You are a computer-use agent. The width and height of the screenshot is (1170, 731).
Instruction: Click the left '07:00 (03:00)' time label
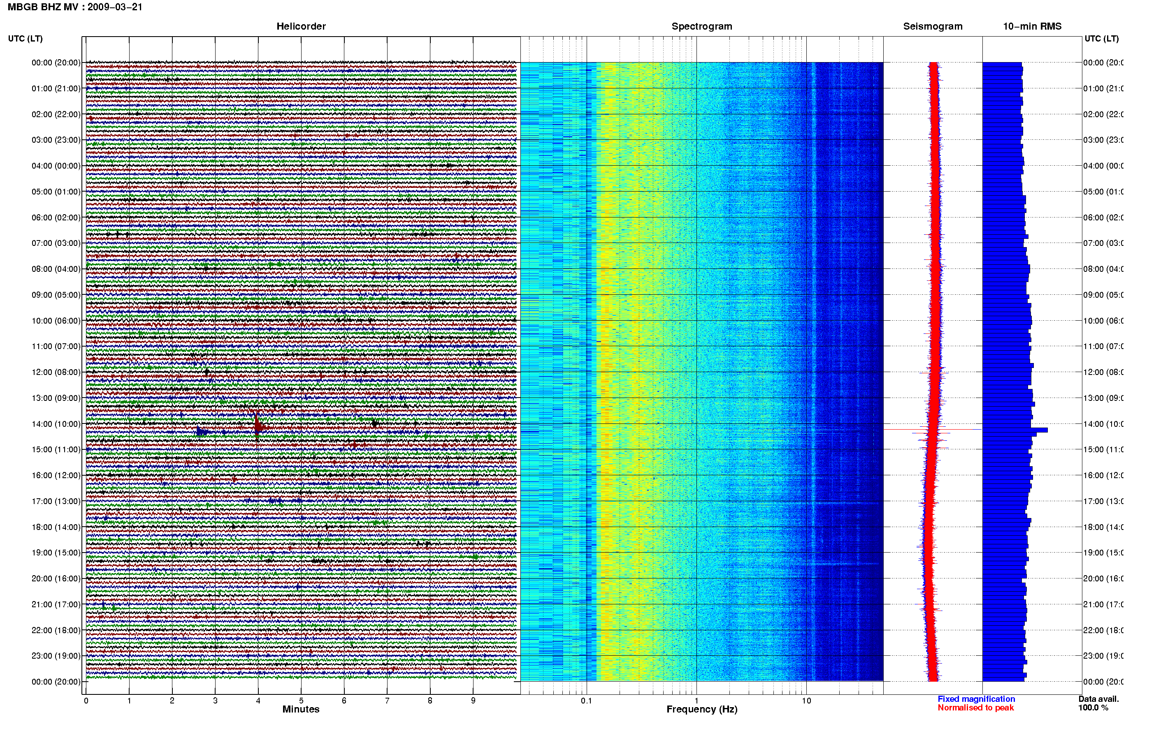click(56, 243)
